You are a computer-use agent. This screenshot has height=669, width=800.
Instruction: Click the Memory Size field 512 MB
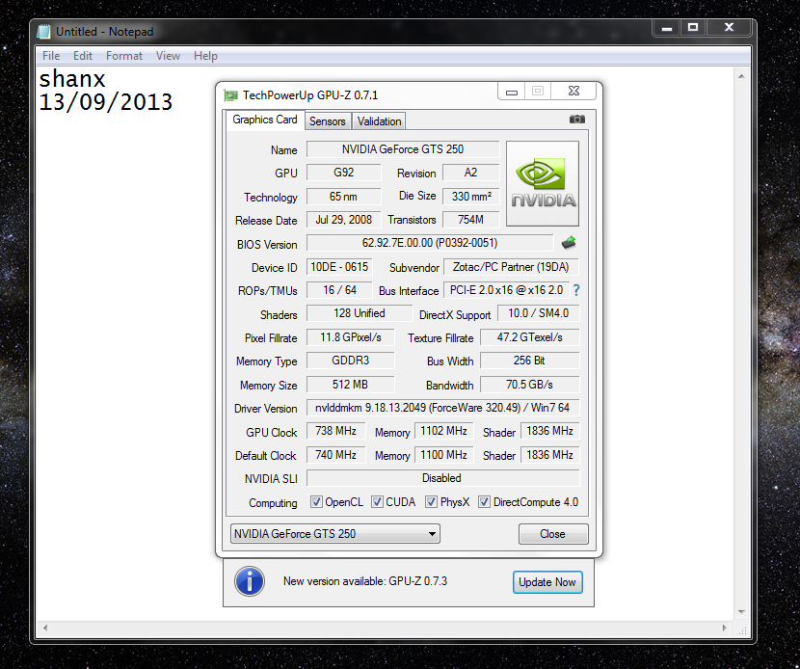pyautogui.click(x=351, y=385)
